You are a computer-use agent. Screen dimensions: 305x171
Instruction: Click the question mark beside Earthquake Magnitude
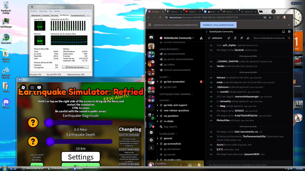33,123
